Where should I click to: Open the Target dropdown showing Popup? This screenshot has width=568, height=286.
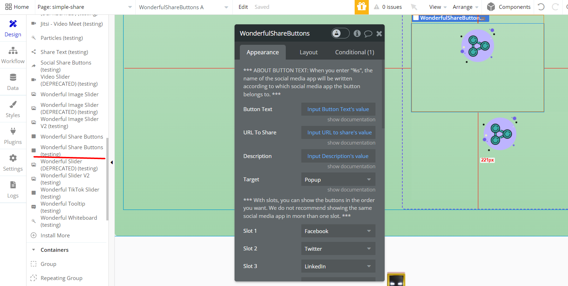coord(338,179)
